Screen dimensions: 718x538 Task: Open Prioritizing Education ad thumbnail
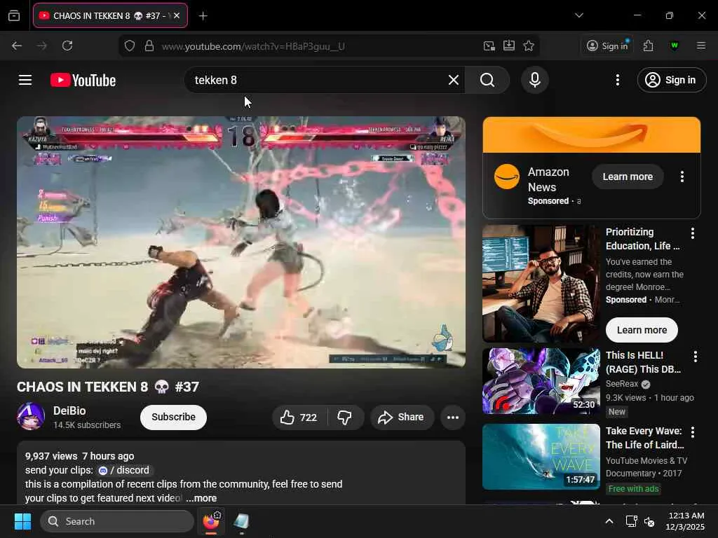click(x=541, y=284)
